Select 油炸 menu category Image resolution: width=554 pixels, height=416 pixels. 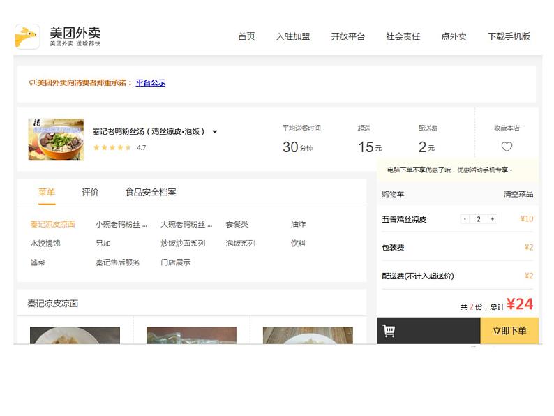click(298, 225)
